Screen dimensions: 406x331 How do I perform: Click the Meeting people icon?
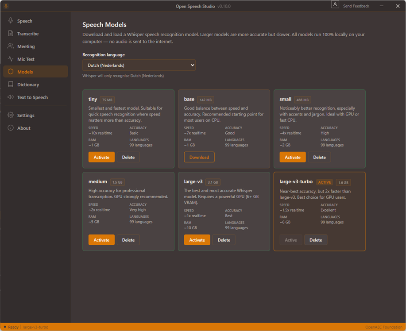10,46
